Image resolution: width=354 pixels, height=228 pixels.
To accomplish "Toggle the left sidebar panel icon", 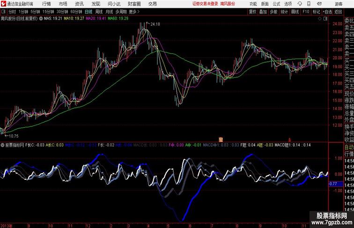I will [3, 12].
